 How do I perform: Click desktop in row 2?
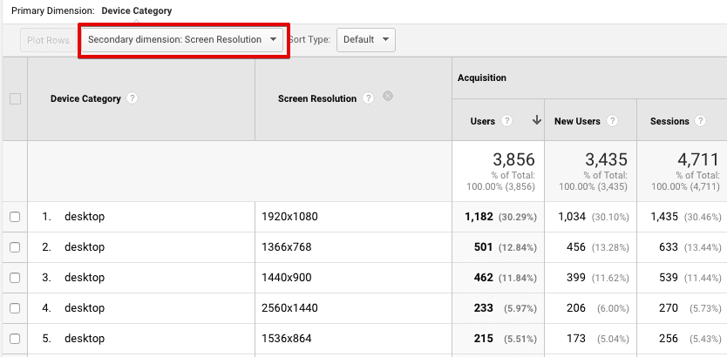click(x=85, y=246)
